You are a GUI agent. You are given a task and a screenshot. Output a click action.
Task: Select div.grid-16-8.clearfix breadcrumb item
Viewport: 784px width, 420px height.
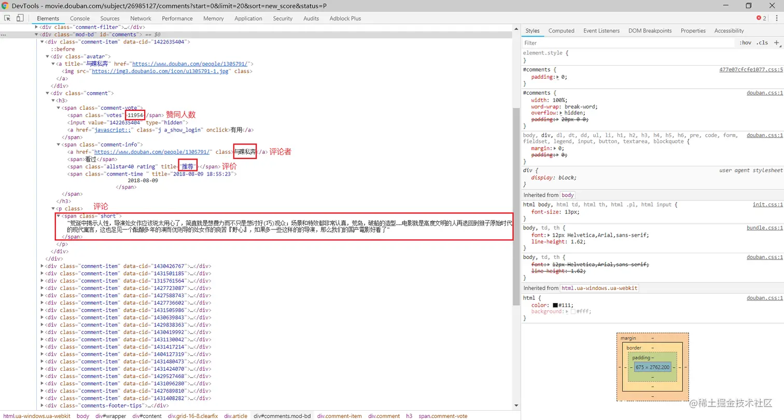(x=193, y=416)
